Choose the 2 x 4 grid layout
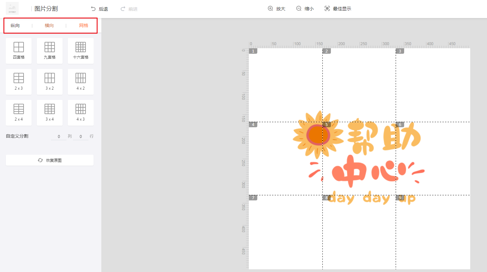Screen dimensions: 487x272 tap(19, 113)
